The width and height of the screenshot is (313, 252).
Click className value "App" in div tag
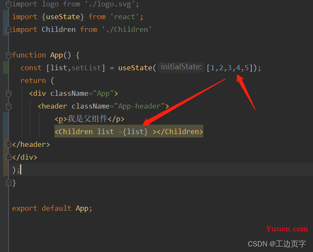pyautogui.click(x=103, y=94)
